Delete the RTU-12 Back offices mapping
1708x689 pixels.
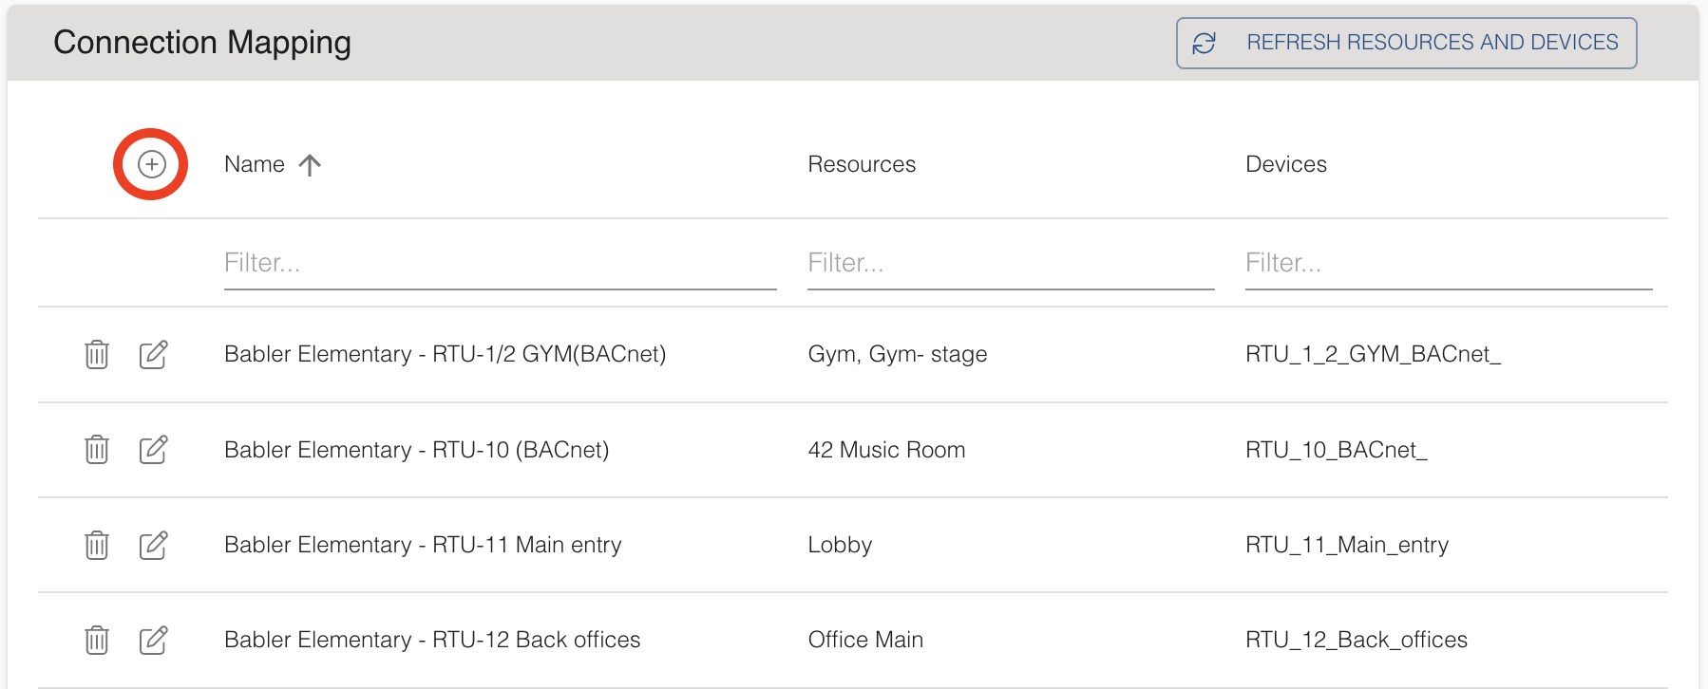pos(97,640)
